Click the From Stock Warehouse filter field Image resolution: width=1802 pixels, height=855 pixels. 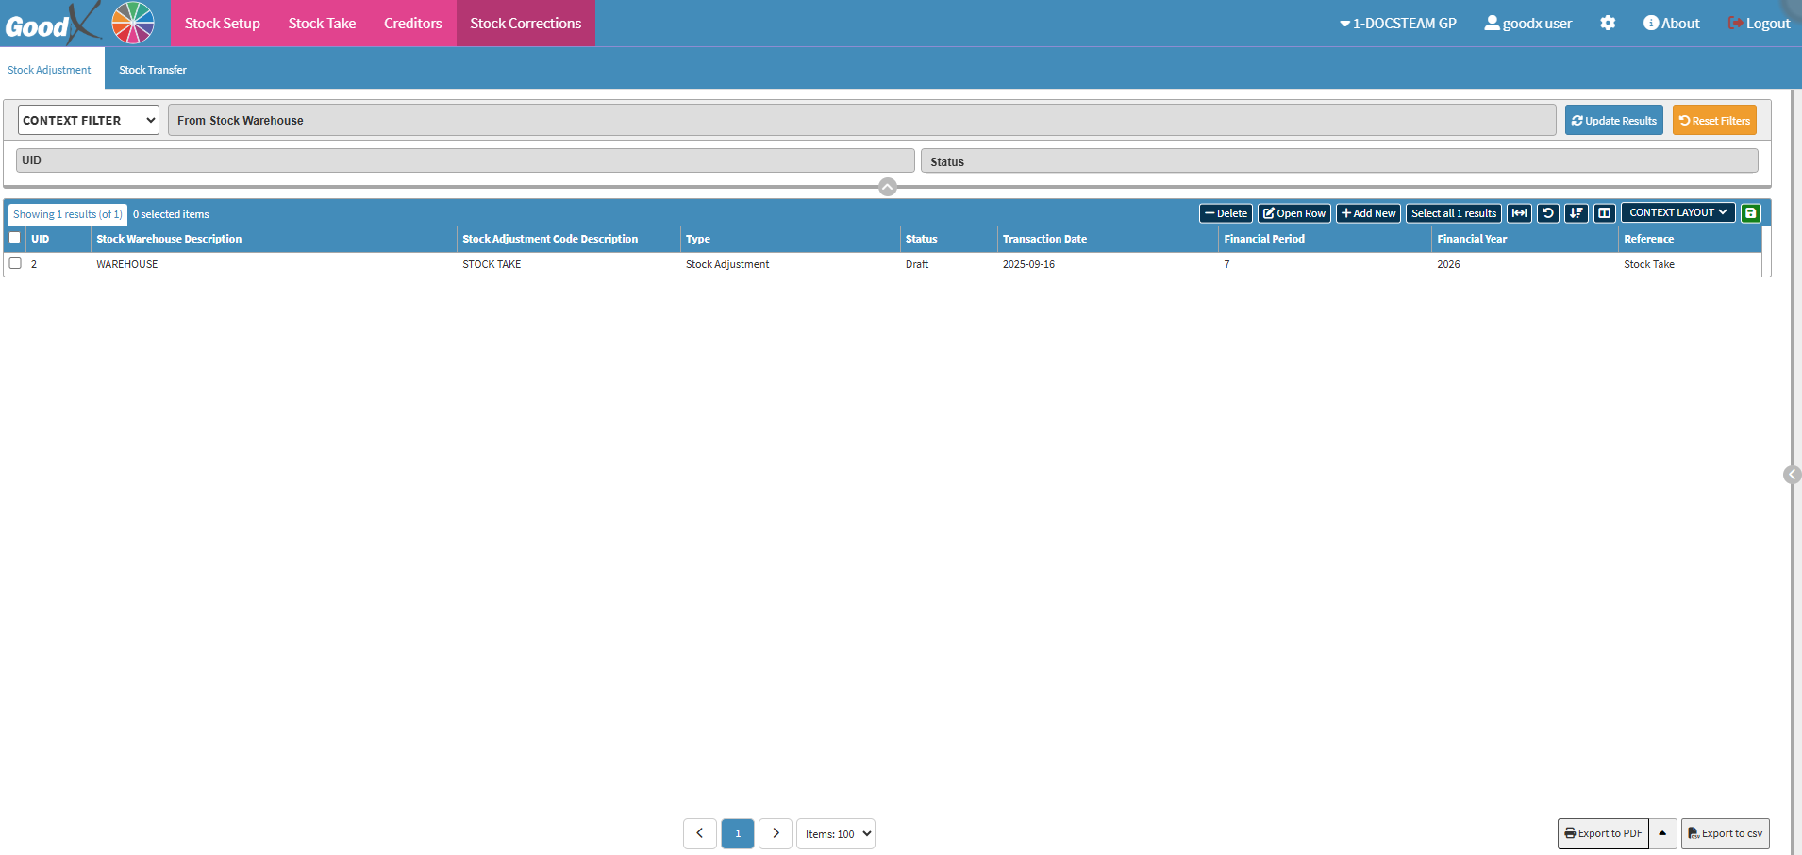coord(861,120)
